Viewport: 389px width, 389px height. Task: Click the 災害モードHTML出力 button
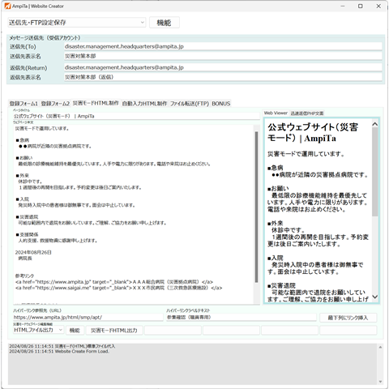(x=114, y=330)
